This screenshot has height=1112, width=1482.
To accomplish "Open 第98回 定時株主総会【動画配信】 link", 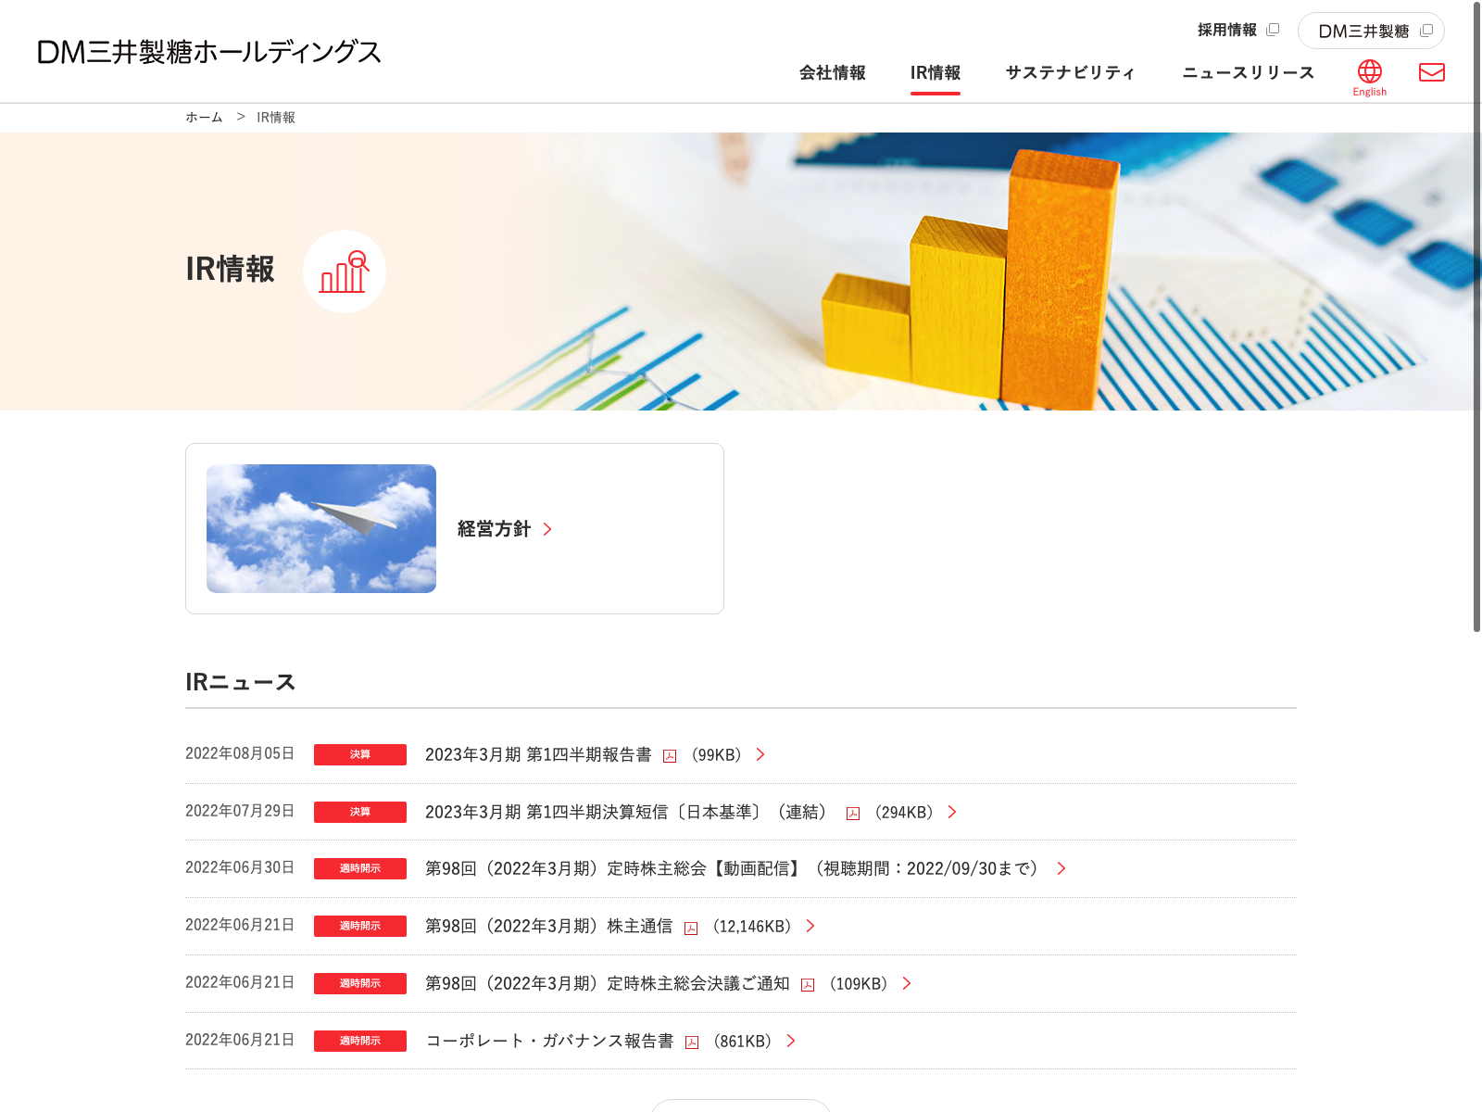I will 732,868.
